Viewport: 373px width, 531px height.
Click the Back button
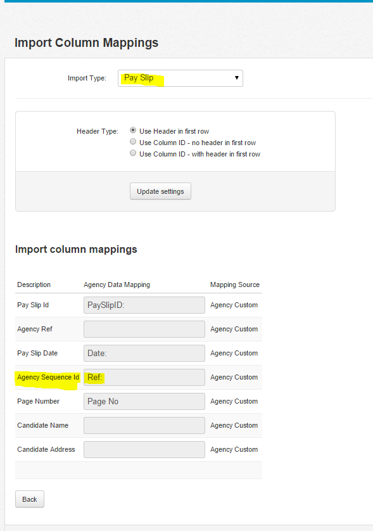tap(30, 499)
